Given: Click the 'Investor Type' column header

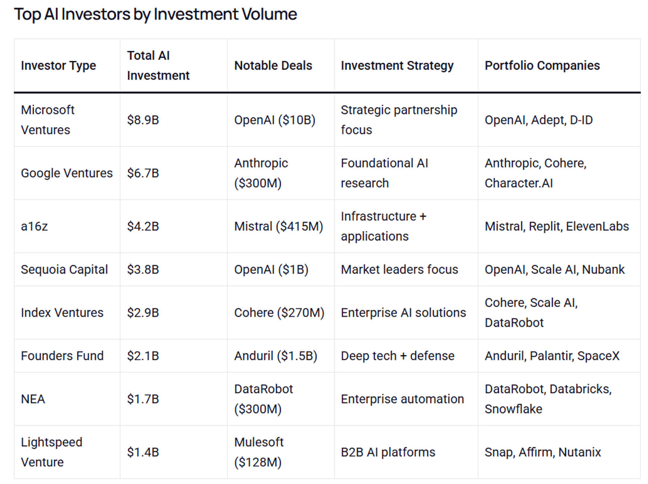Looking at the screenshot, I should coord(59,66).
